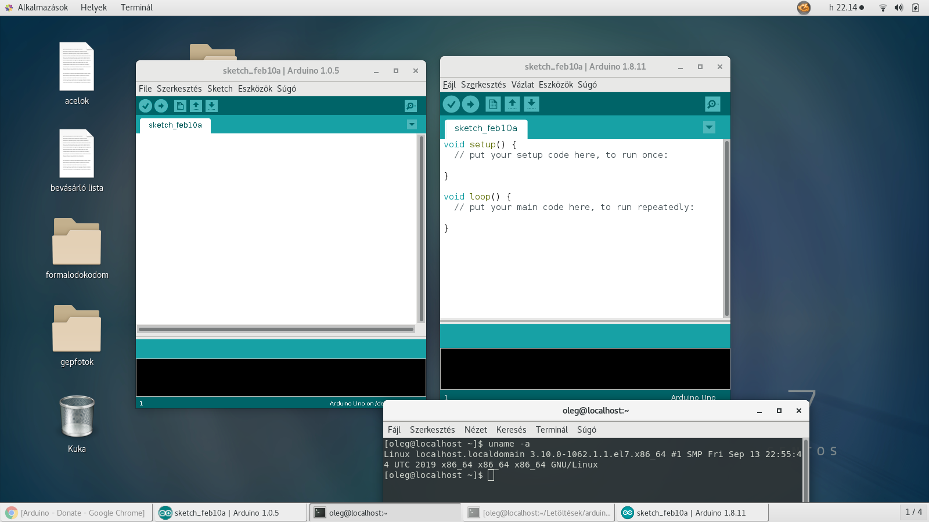
Task: Click Save sketch icon in Arduino 1.0.5
Action: [211, 106]
